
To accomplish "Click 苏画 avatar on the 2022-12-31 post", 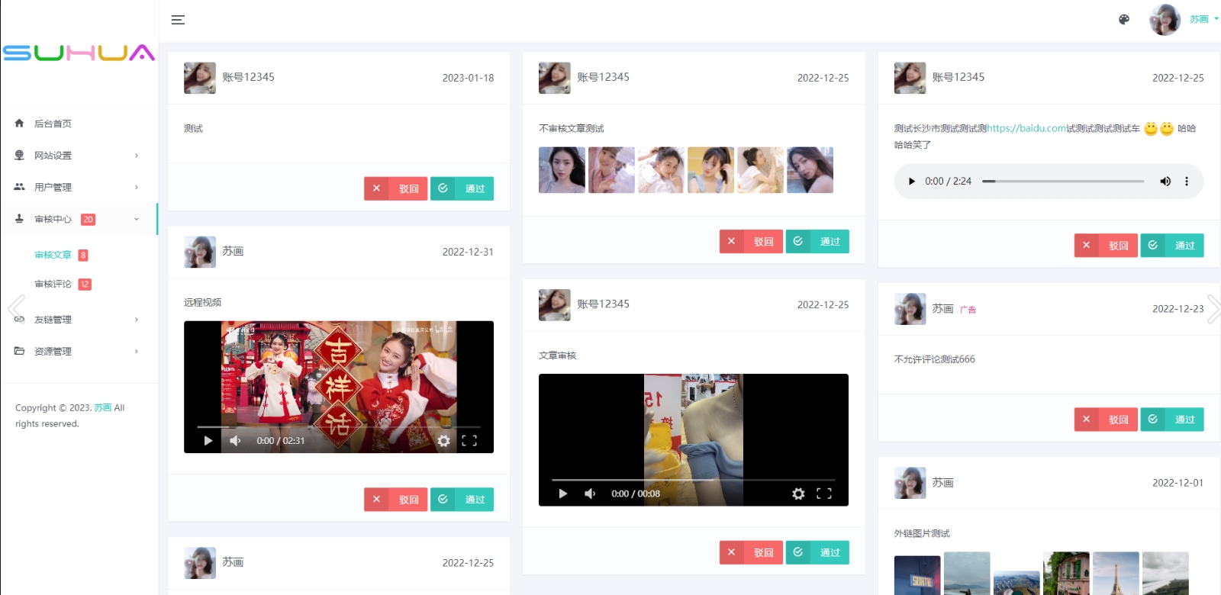I will (x=200, y=252).
